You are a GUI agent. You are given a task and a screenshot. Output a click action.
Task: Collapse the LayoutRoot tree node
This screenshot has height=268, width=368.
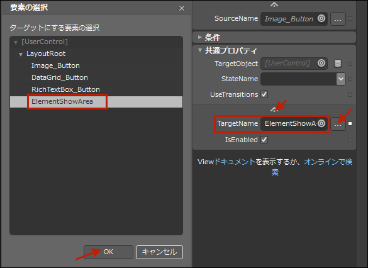pos(21,55)
